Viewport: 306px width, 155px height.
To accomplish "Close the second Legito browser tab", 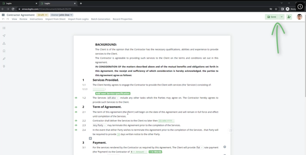I will coord(75,3).
